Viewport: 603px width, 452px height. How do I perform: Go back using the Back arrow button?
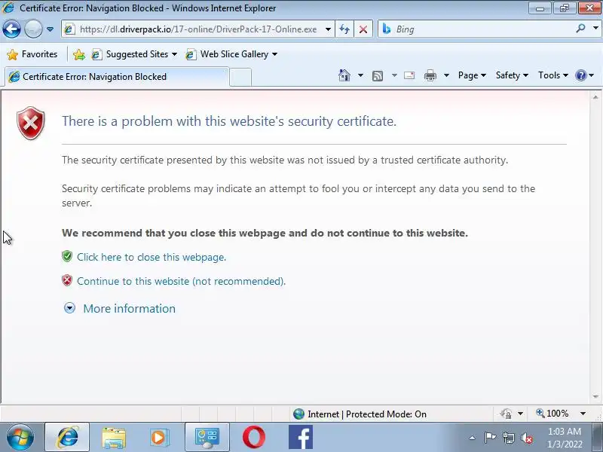(x=11, y=29)
